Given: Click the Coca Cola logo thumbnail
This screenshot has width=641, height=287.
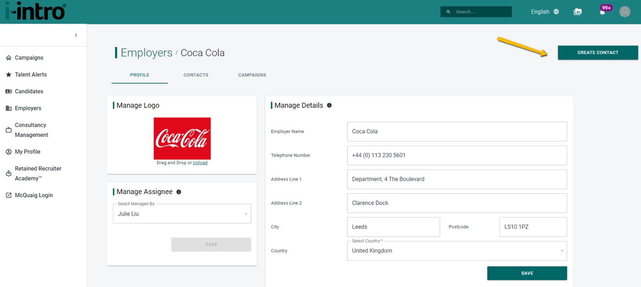Looking at the screenshot, I should [182, 138].
